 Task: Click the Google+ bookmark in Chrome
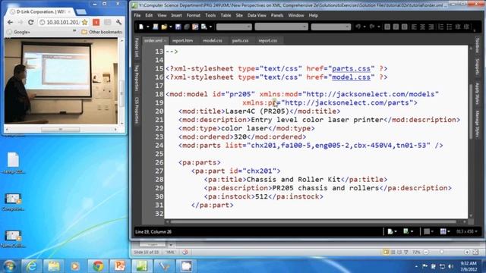coord(18,32)
